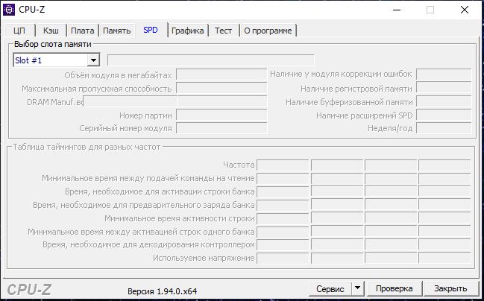Click the Выбор слота памяти group label
484x301 pixels.
tap(53, 44)
